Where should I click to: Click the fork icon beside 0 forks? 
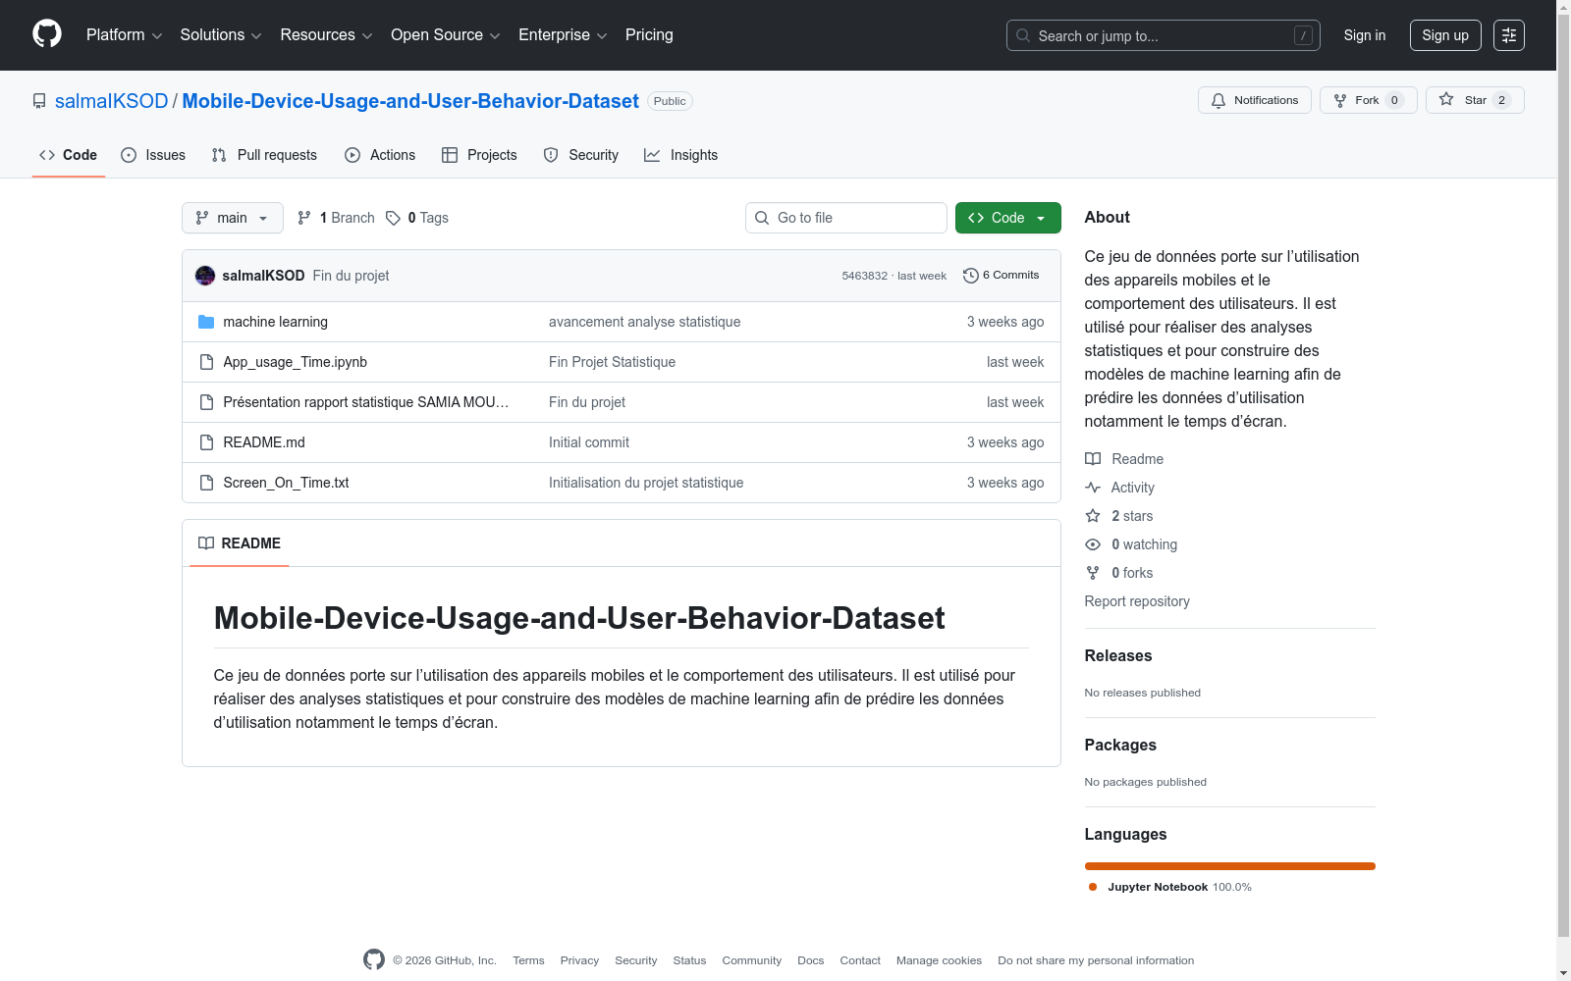click(1093, 573)
